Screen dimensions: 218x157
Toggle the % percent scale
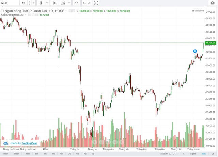(x=184, y=154)
